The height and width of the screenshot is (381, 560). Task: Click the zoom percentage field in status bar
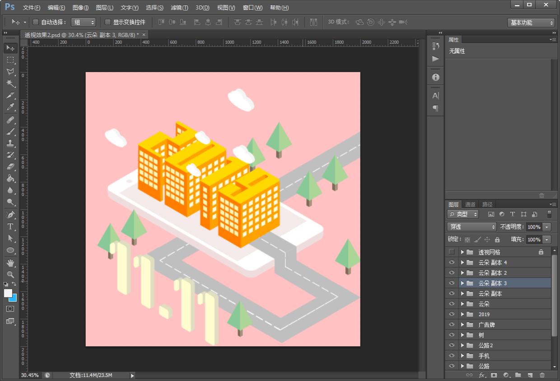click(x=30, y=375)
